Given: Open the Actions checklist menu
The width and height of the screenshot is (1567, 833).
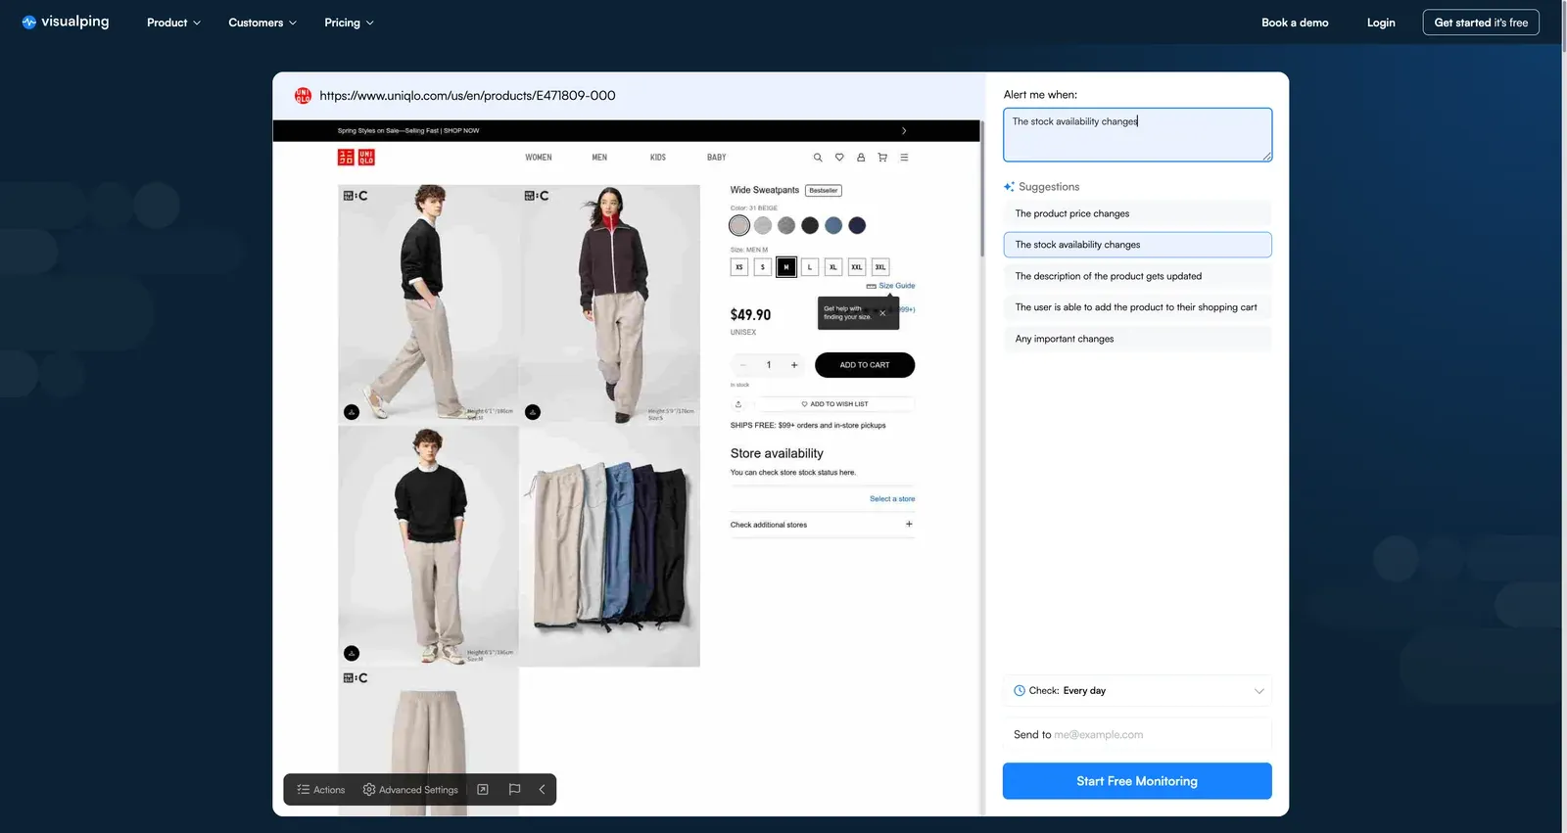Looking at the screenshot, I should [321, 790].
